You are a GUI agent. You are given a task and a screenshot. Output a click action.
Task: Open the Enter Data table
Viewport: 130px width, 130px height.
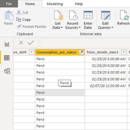tap(88, 15)
